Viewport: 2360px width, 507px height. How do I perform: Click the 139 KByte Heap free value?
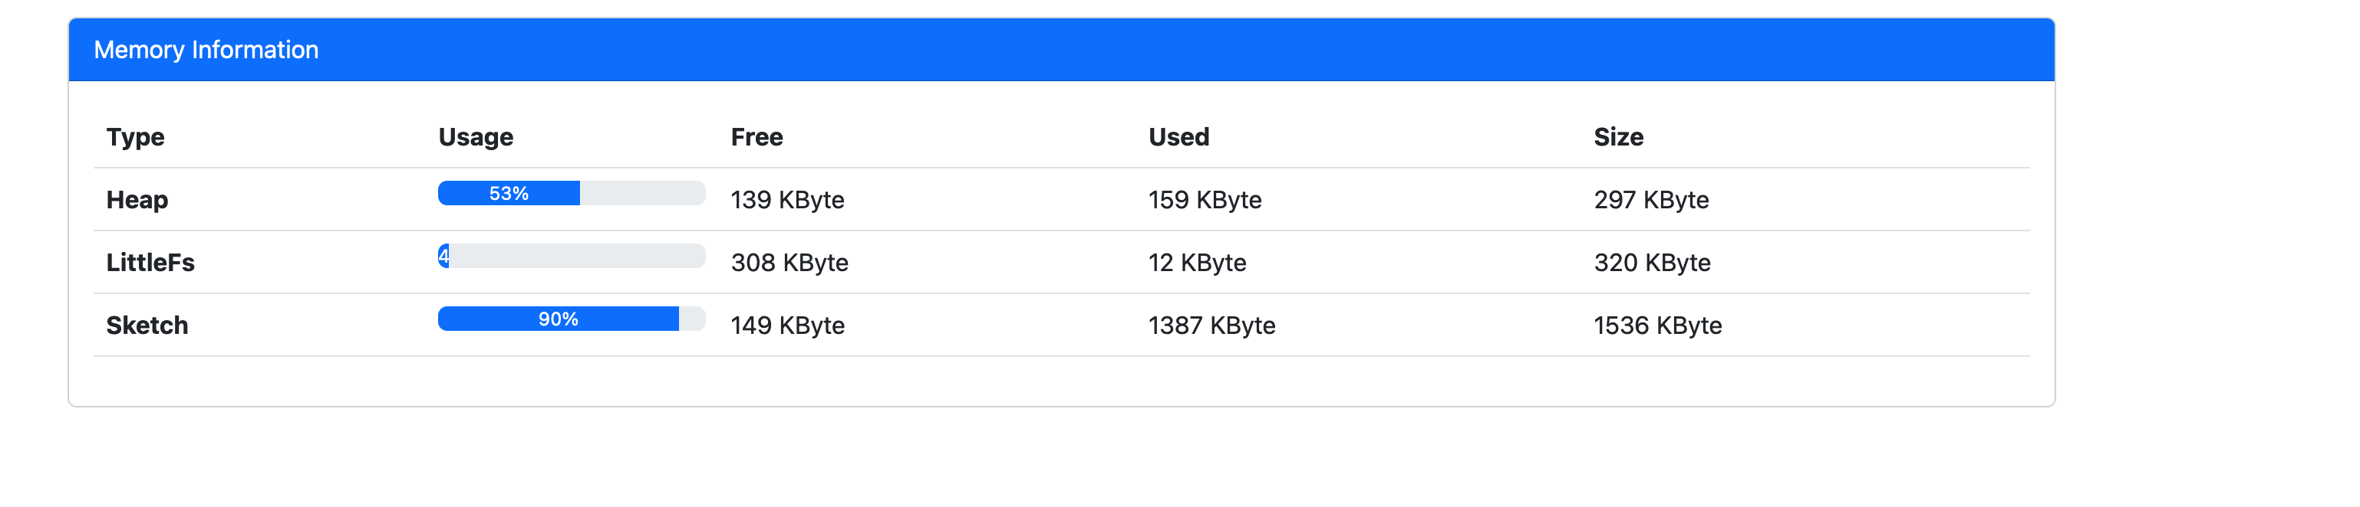point(787,199)
